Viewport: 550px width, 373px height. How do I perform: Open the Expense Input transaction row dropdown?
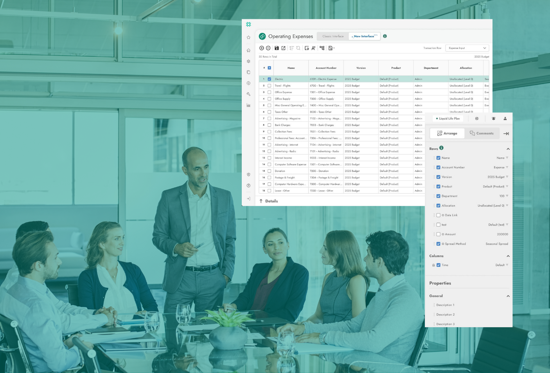click(467, 48)
